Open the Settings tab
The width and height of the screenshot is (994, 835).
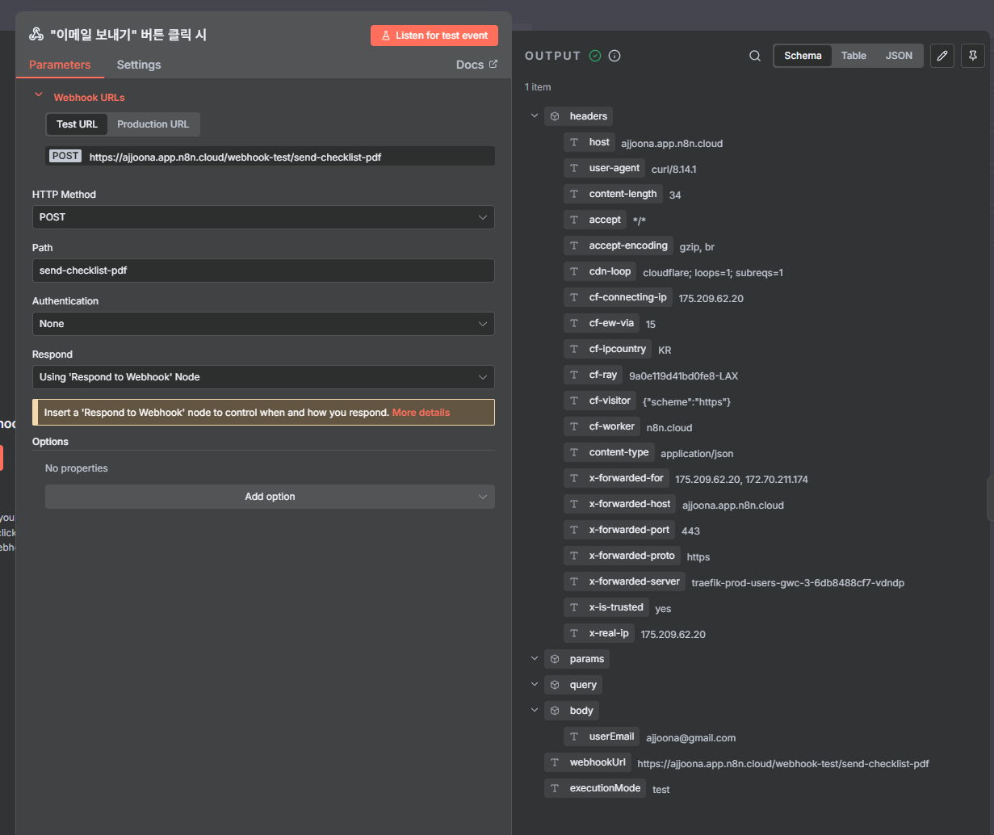click(139, 65)
